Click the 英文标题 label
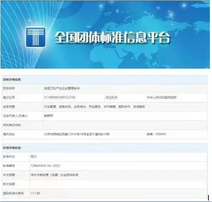The image size is (212, 202). (x=9, y=184)
